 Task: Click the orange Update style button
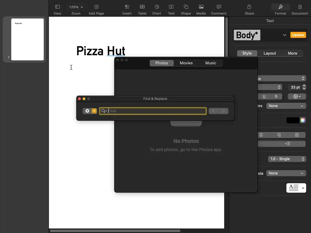pyautogui.click(x=298, y=35)
